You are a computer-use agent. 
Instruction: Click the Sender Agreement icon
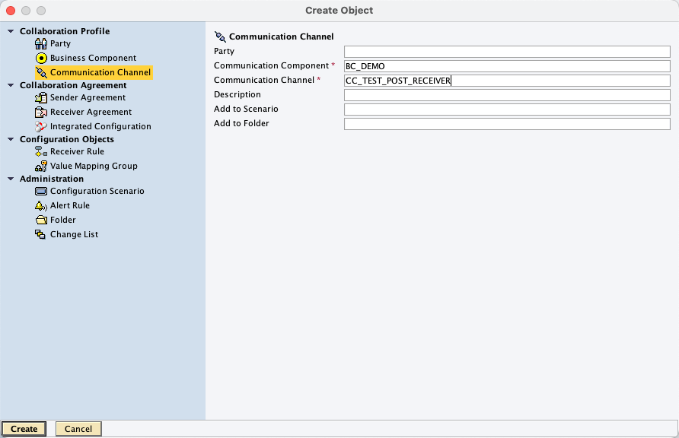click(41, 98)
